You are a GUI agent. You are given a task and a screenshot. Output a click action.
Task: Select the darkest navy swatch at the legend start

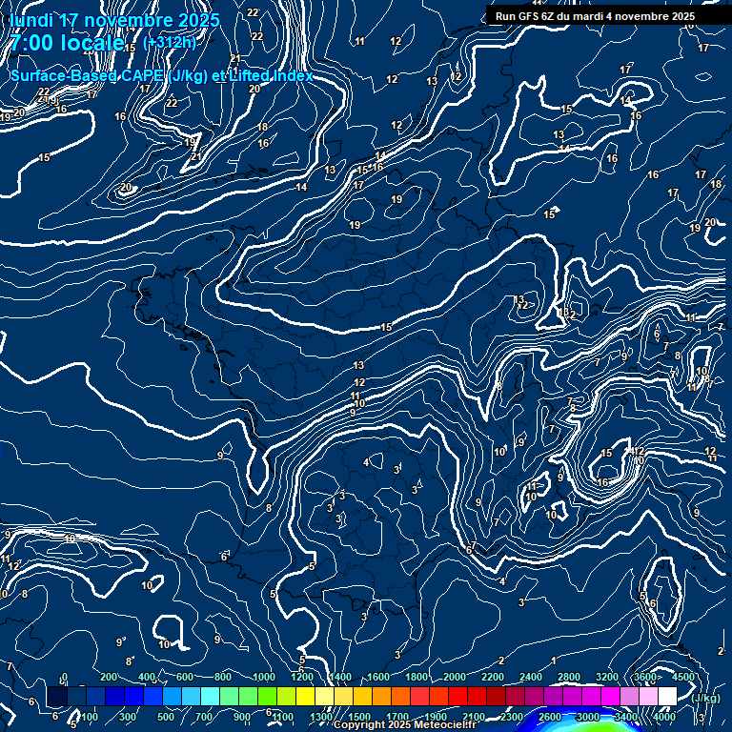pos(56,697)
